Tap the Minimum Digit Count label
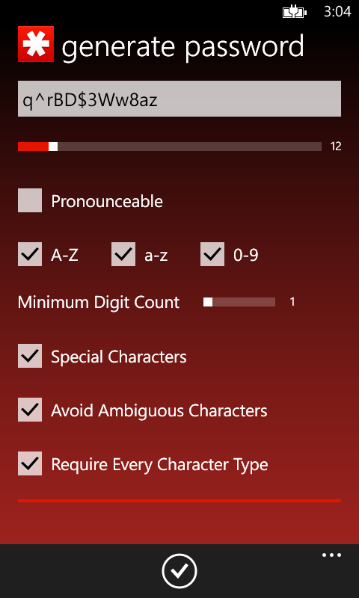This screenshot has height=598, width=359. click(99, 303)
